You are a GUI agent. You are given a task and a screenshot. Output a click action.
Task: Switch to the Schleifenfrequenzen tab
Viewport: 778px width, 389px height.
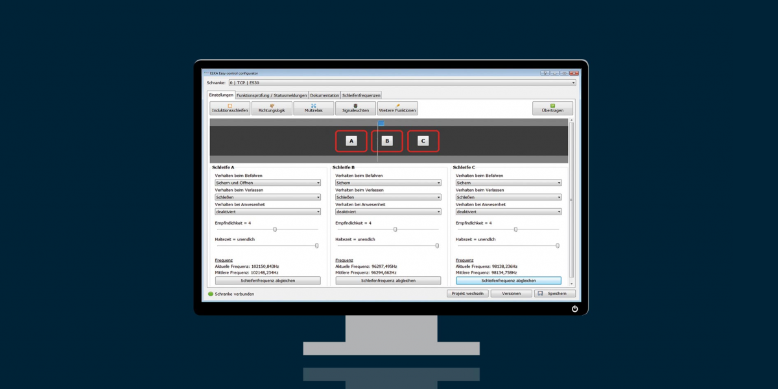tap(361, 95)
